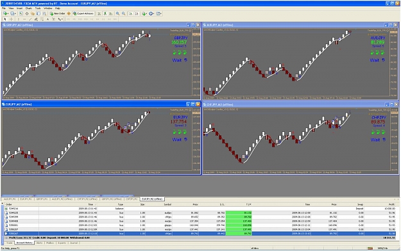This screenshot has height=251, width=401.
Task: Switch chart to Line Chart style
Action: click(111, 13)
